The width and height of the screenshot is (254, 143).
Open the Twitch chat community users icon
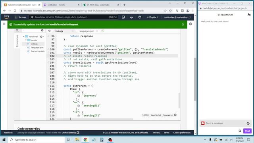tap(249, 15)
